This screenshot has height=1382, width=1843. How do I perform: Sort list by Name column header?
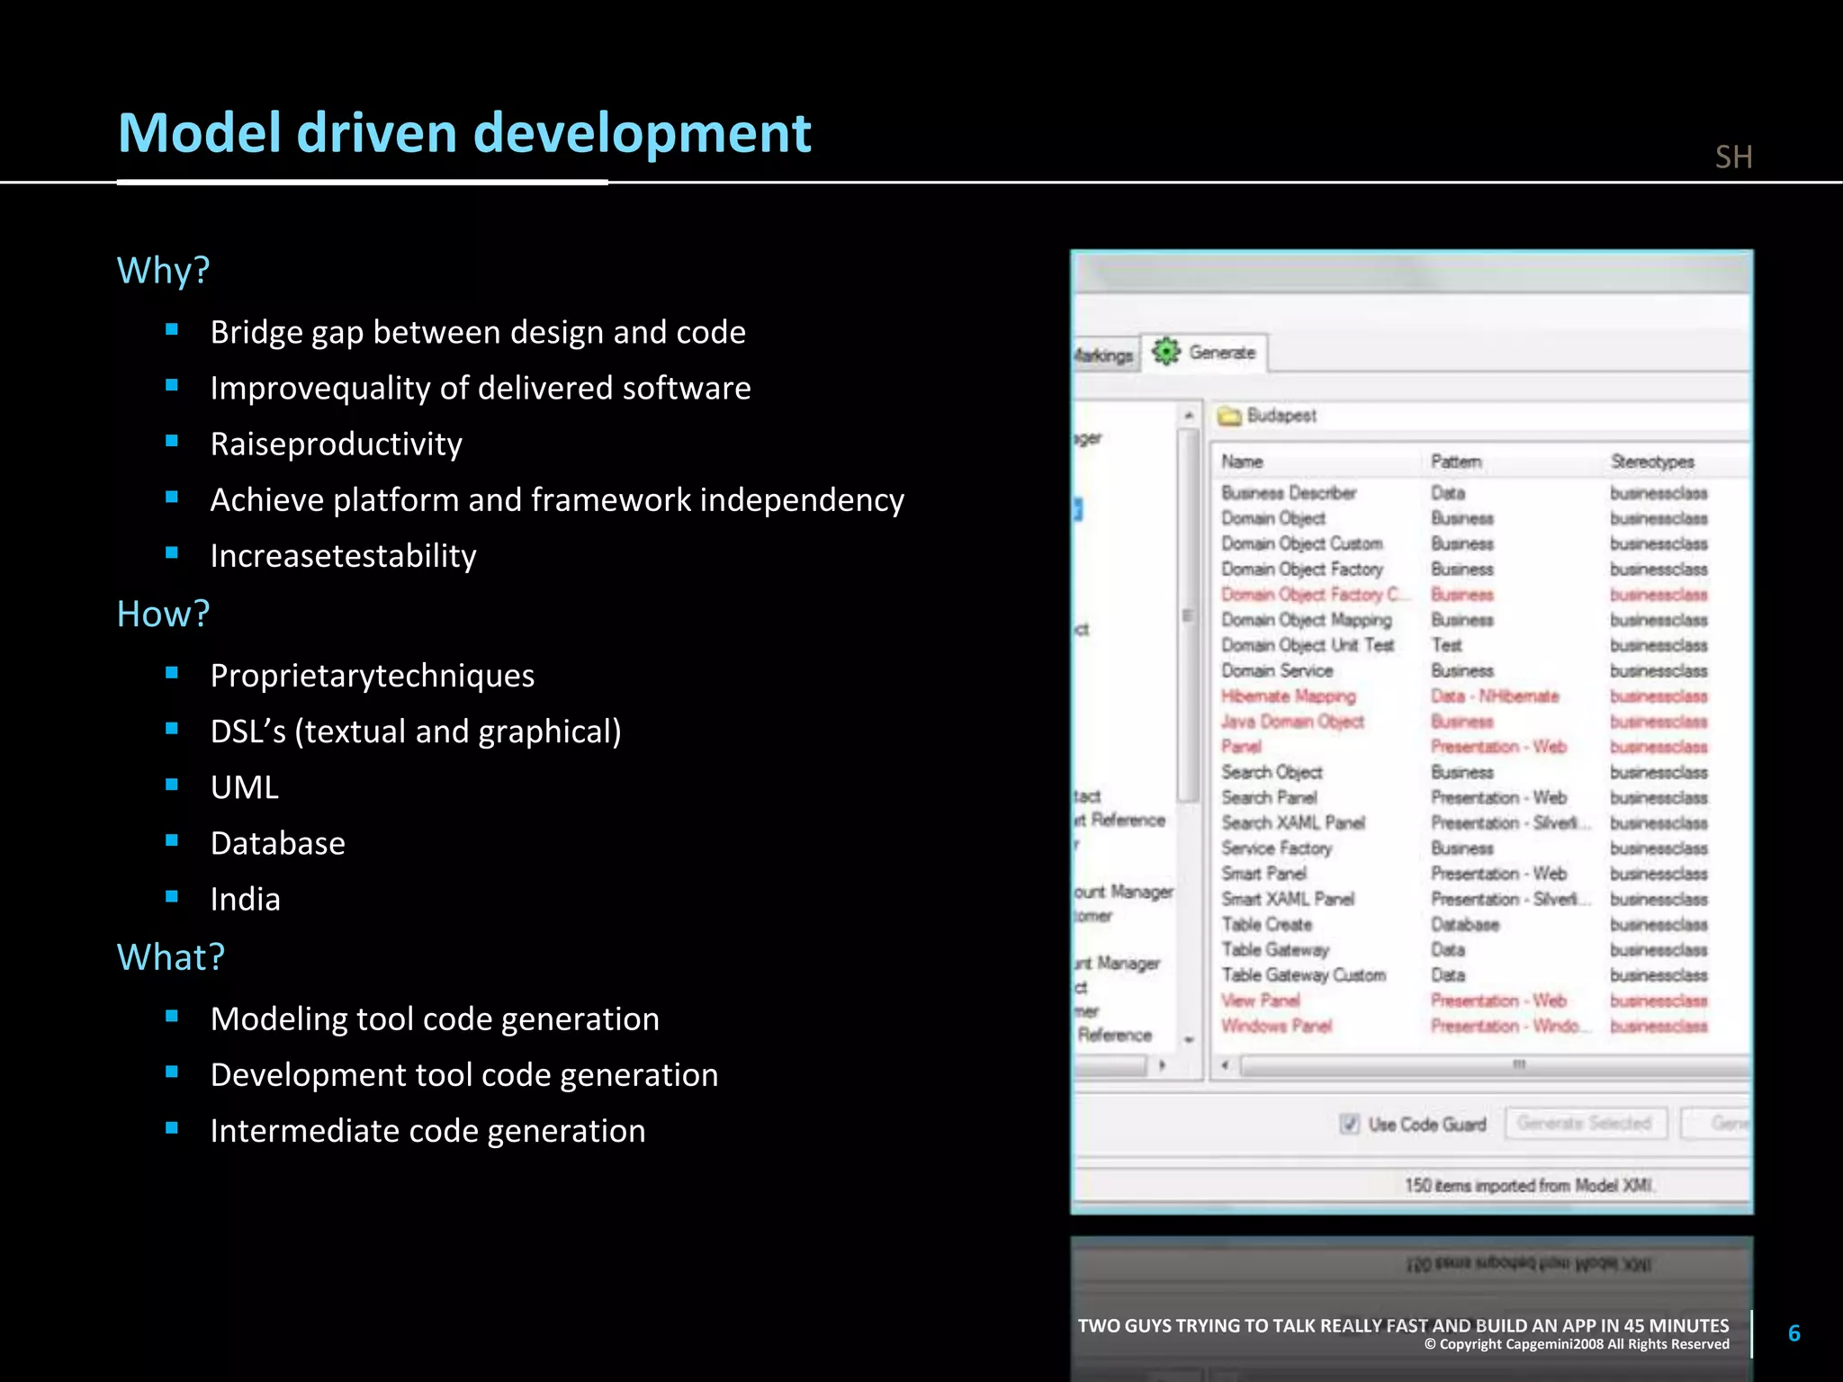1243,462
